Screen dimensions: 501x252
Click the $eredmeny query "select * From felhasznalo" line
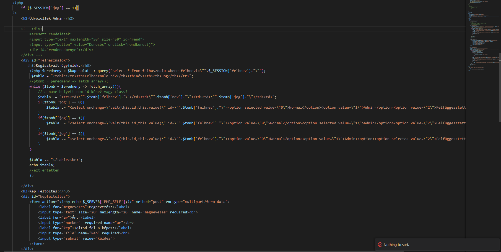tap(147, 71)
